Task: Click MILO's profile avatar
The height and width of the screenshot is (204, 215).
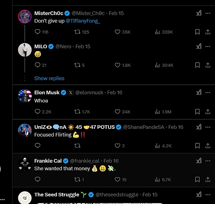Action: tap(25, 50)
